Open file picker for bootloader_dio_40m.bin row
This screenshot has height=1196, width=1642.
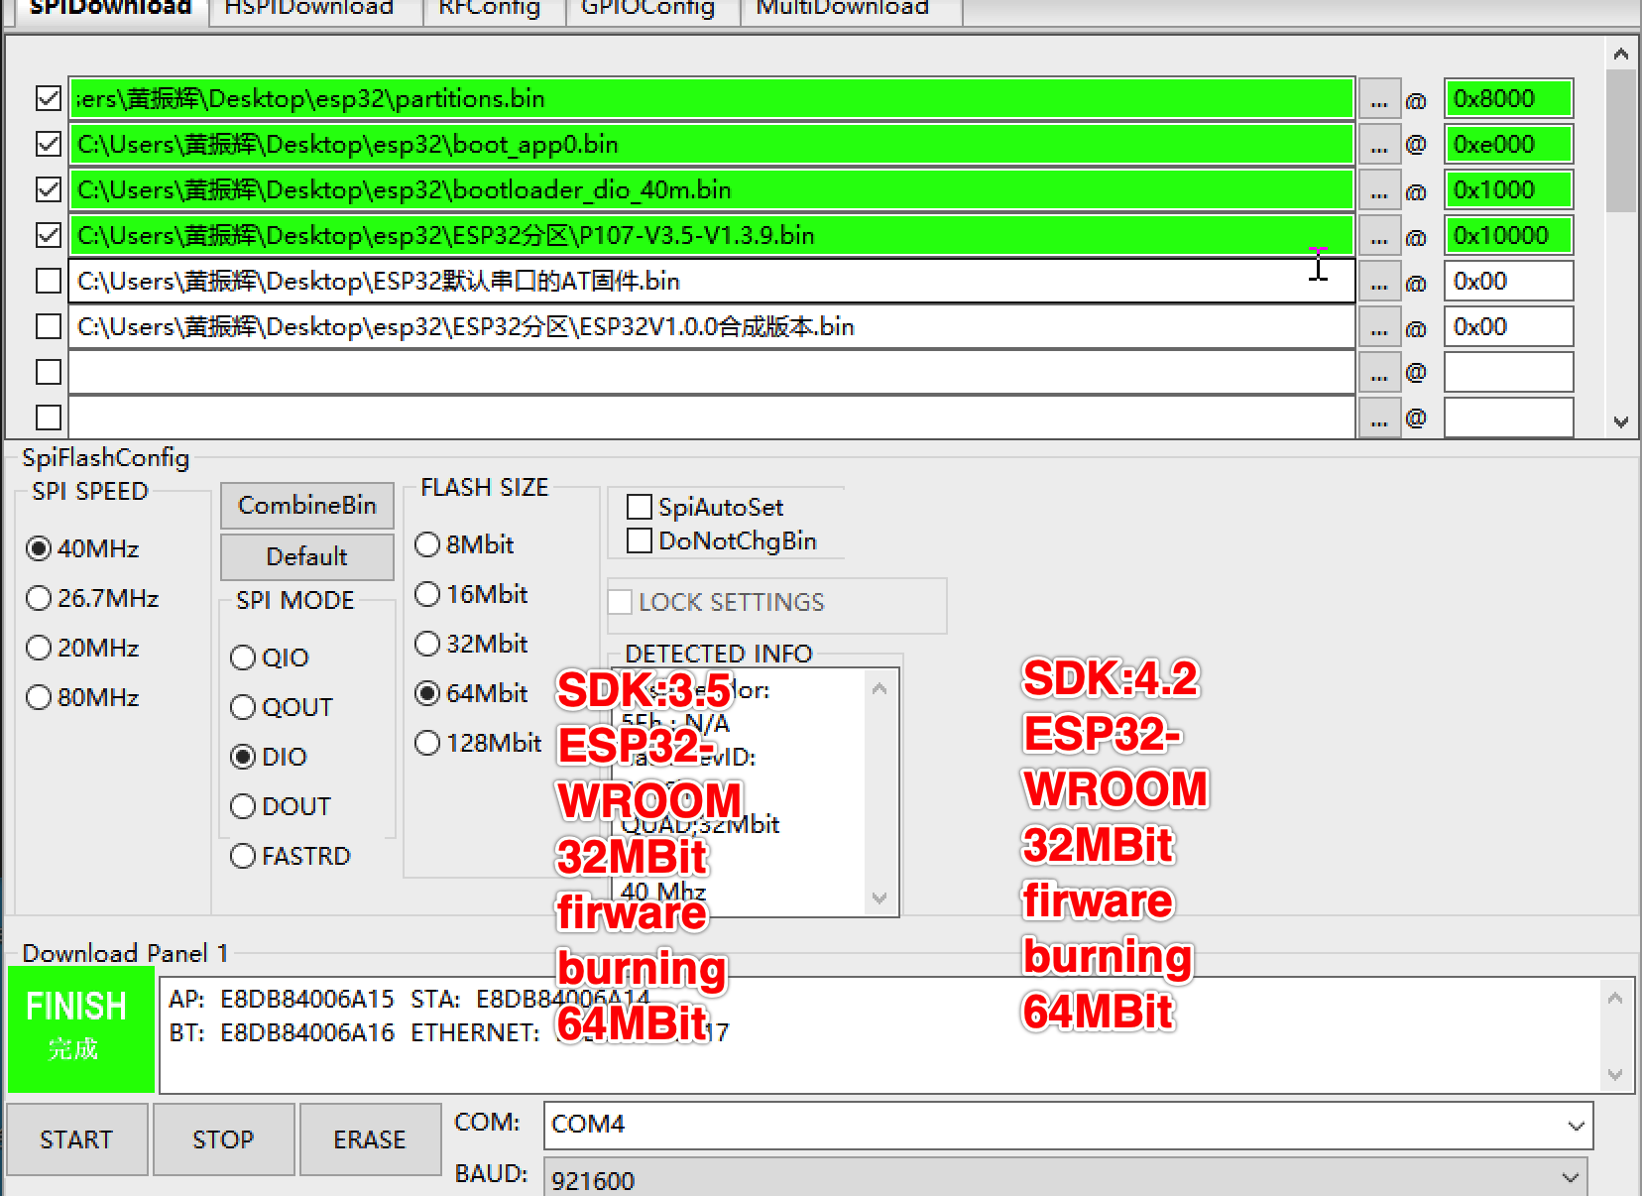(1379, 189)
